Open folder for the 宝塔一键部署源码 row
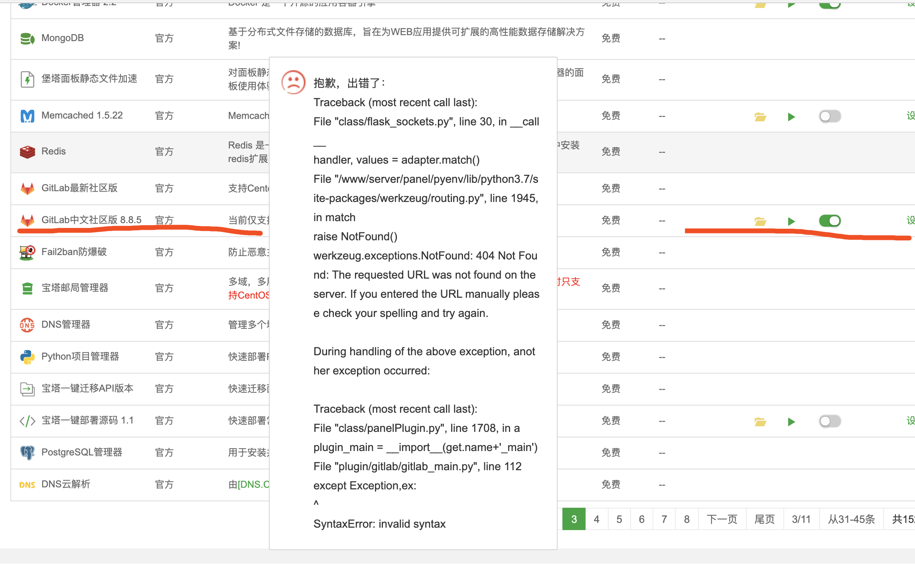The image size is (915, 566). tap(760, 421)
